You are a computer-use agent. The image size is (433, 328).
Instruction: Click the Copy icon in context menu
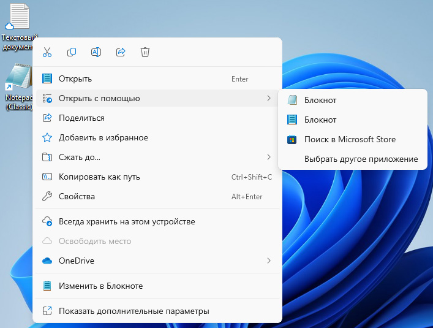click(72, 52)
